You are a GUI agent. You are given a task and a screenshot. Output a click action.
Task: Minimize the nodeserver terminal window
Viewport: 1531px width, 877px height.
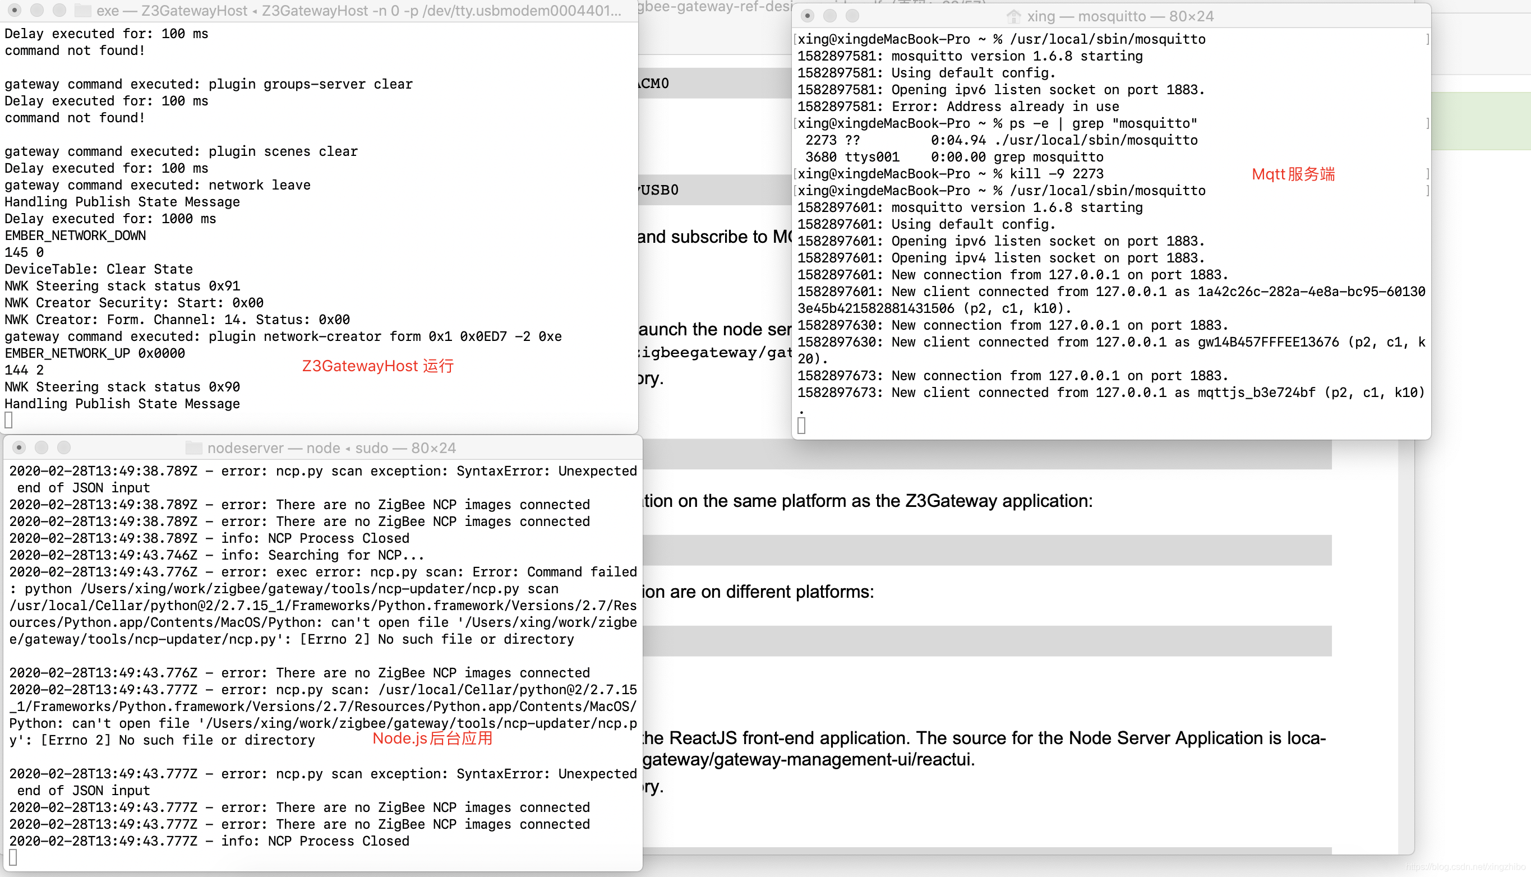(41, 447)
